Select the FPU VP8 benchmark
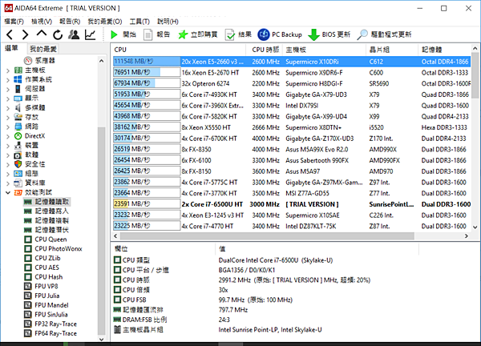The width and height of the screenshot is (481, 346). tap(41, 286)
